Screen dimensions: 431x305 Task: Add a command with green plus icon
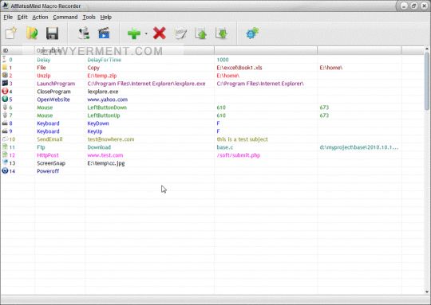134,33
